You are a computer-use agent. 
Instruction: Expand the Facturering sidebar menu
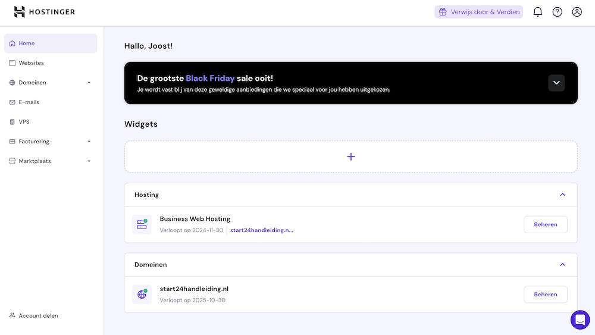click(x=89, y=142)
